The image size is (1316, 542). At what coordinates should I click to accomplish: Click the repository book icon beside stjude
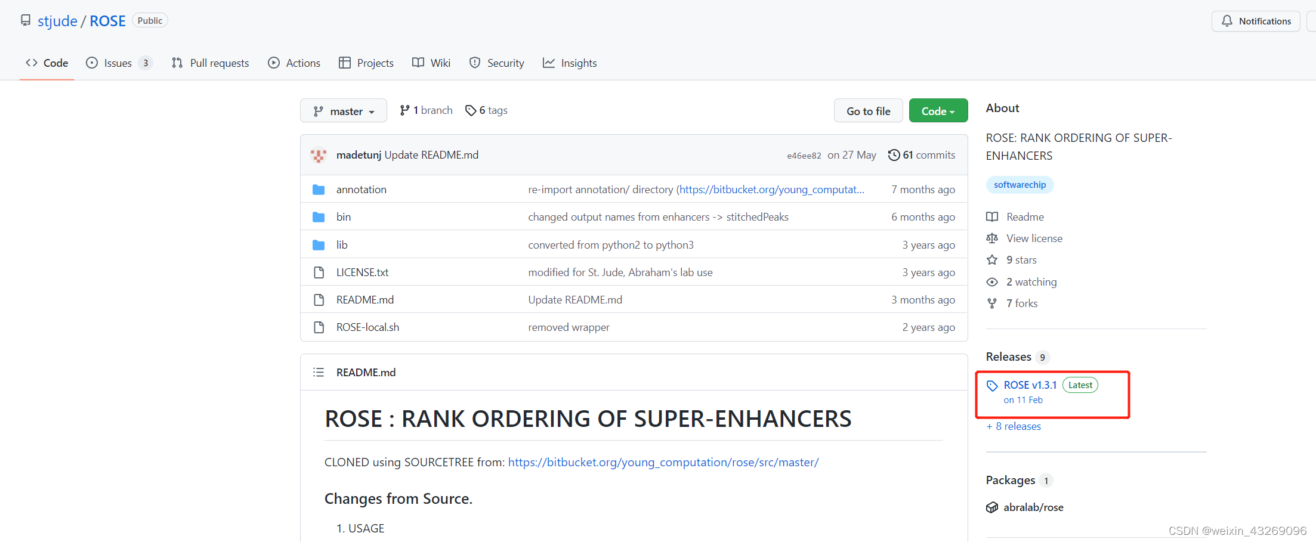tap(25, 20)
